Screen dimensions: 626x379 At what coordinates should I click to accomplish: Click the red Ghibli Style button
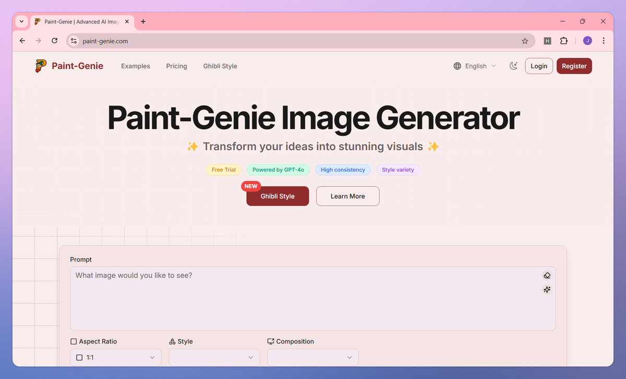[x=278, y=196]
